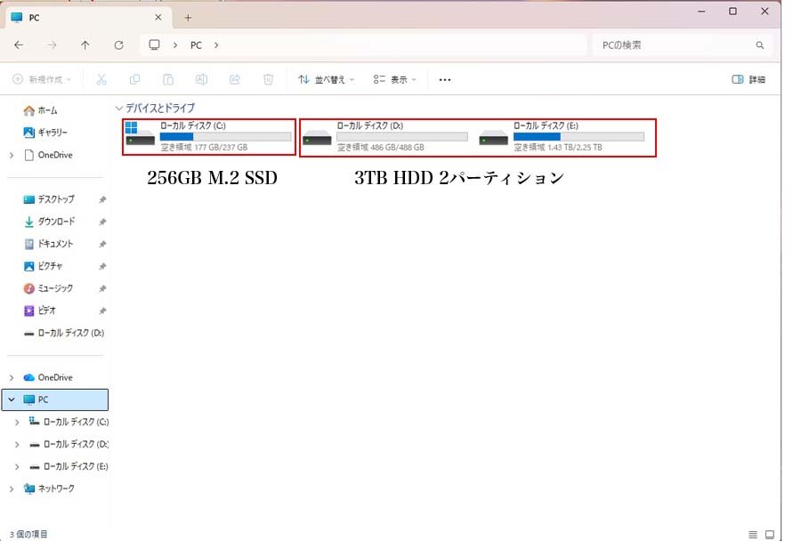Viewport: 801px width, 541px height.
Task: Click the forward navigation arrow
Action: (53, 45)
